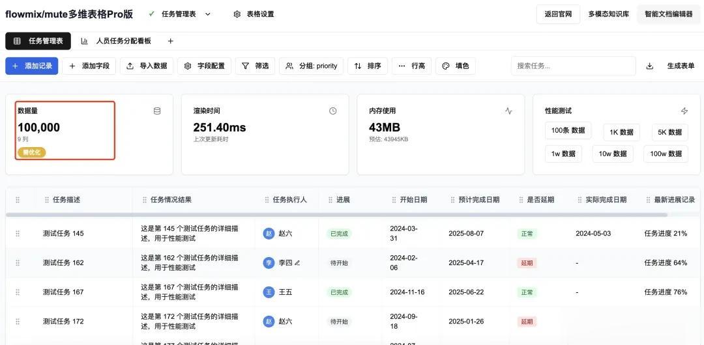Click the database icon in 数据量 card
Image resolution: width=704 pixels, height=345 pixels.
tap(157, 111)
